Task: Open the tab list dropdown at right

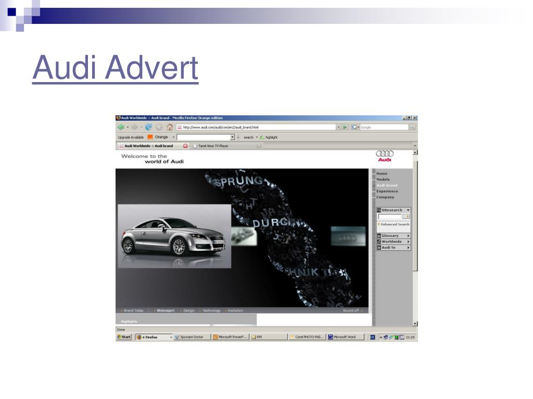Action: [x=415, y=146]
